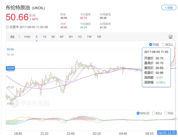The width and height of the screenshot is (178, 137).
Task: Select the 均线 moving average radio
Action: [151, 44]
